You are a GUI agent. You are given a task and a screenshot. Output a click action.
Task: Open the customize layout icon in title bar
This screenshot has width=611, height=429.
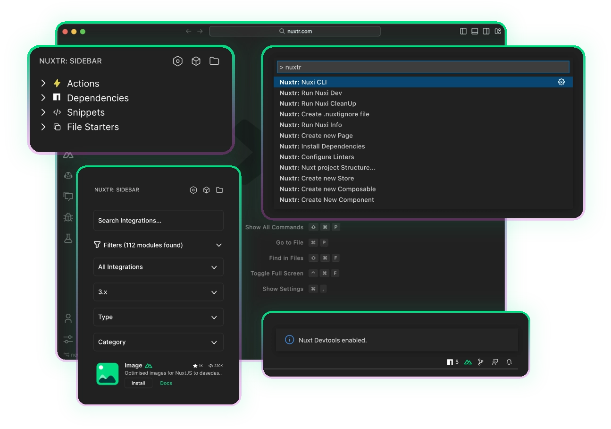[x=498, y=31]
